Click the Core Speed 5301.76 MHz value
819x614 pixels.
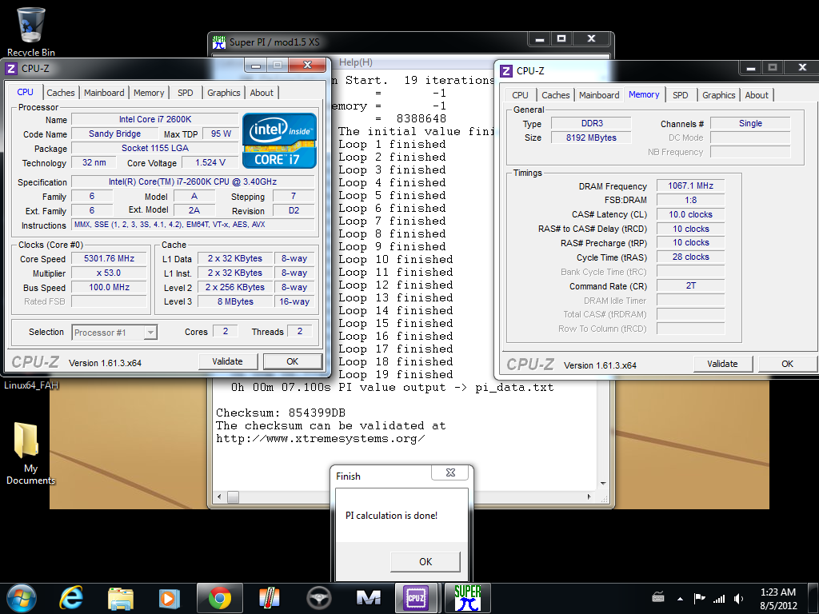109,258
